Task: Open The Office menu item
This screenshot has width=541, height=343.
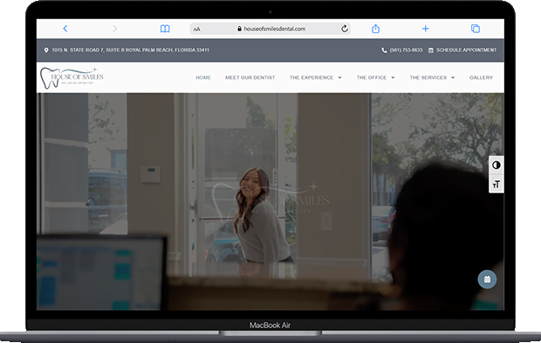Action: 372,77
